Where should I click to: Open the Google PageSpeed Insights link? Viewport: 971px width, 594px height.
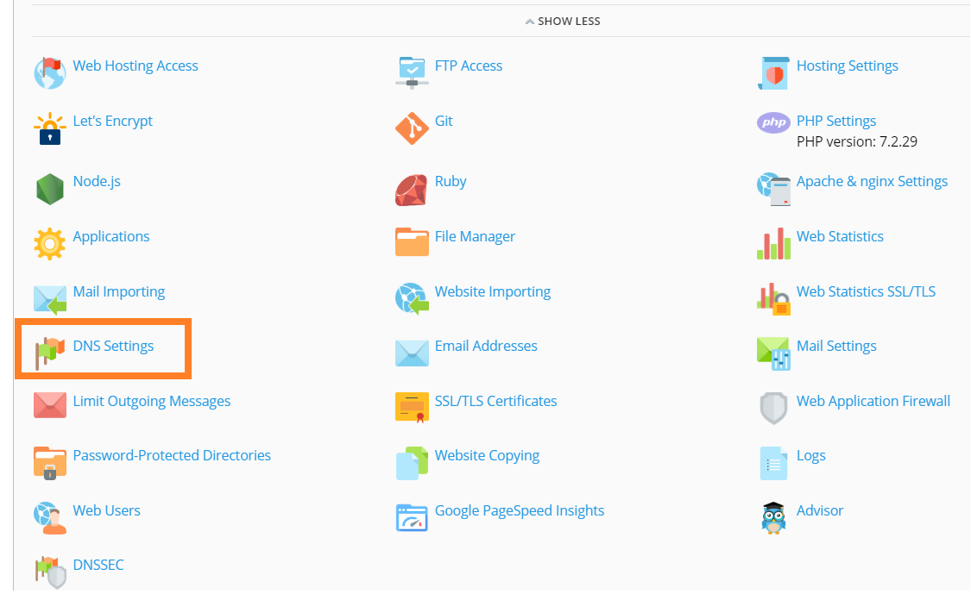519,510
